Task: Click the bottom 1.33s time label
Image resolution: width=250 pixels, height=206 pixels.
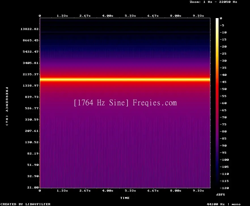Action: [x=62, y=190]
